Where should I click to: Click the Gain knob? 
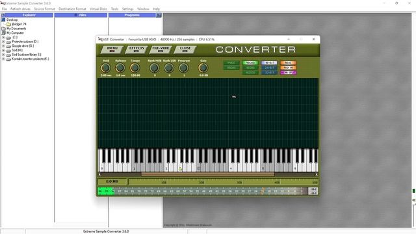tap(203, 68)
